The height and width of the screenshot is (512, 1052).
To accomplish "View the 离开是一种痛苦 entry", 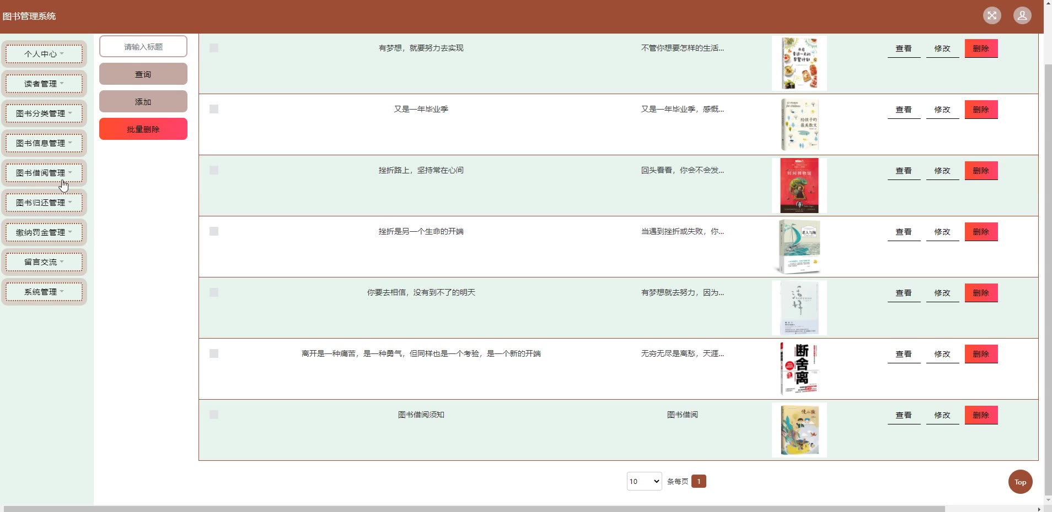I will coord(904,354).
